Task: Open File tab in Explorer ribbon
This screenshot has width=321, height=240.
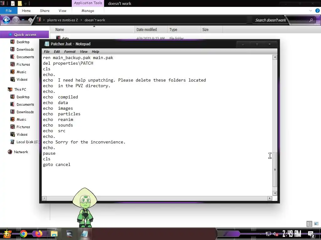Action: click(8, 11)
